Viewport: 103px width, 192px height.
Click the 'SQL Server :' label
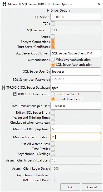point(42,17)
